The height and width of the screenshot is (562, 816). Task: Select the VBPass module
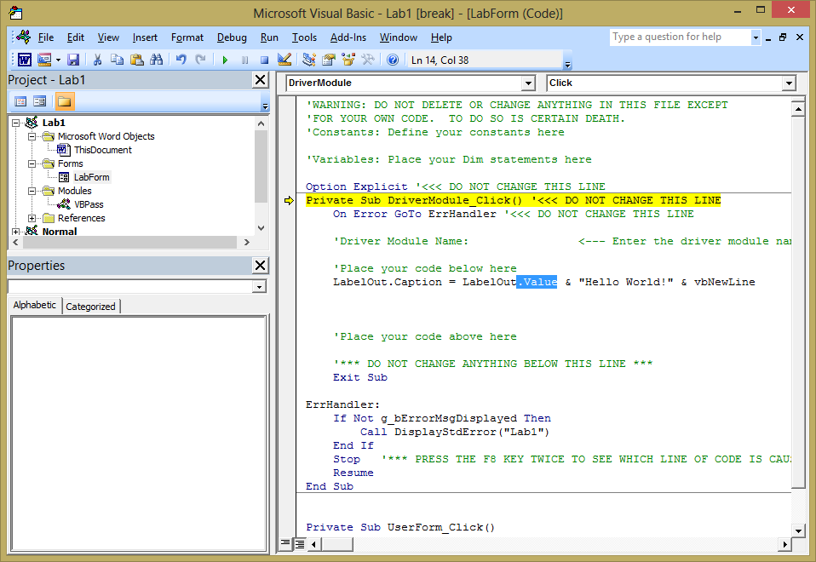point(89,204)
